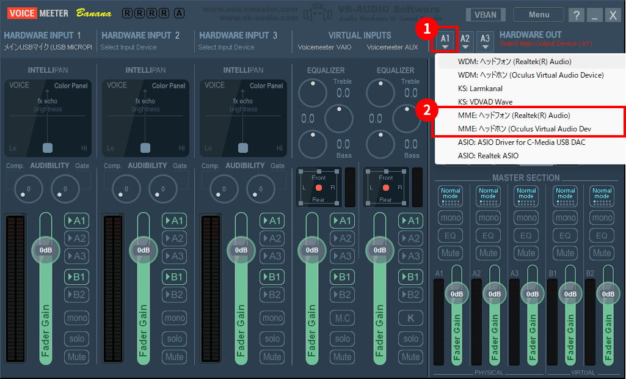The image size is (626, 379).
Task: Open the Menu button
Action: (539, 15)
